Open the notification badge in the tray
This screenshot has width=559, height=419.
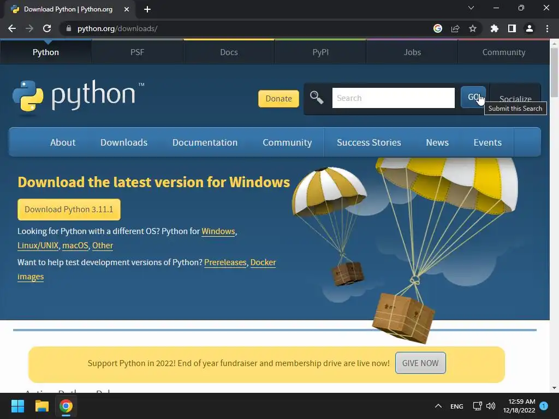click(x=544, y=406)
